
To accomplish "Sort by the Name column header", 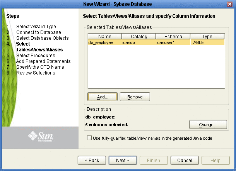I will click(105, 37).
